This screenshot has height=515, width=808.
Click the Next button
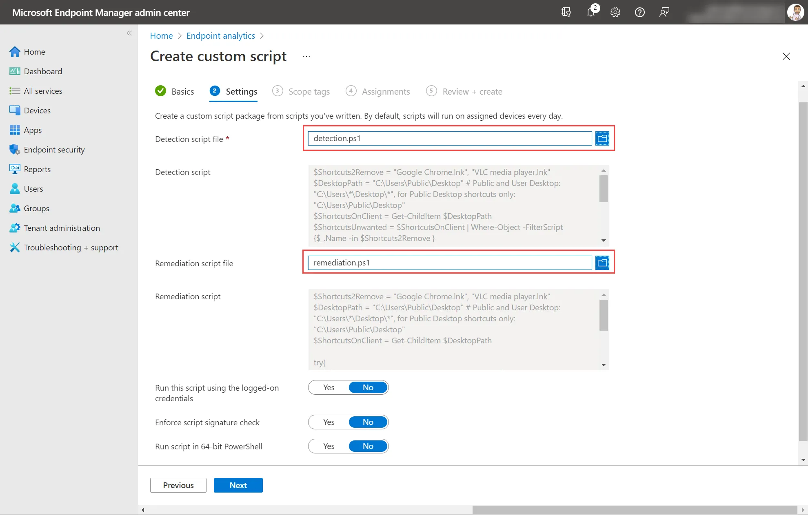pyautogui.click(x=238, y=485)
